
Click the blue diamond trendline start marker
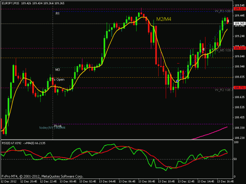[x=177, y=81]
